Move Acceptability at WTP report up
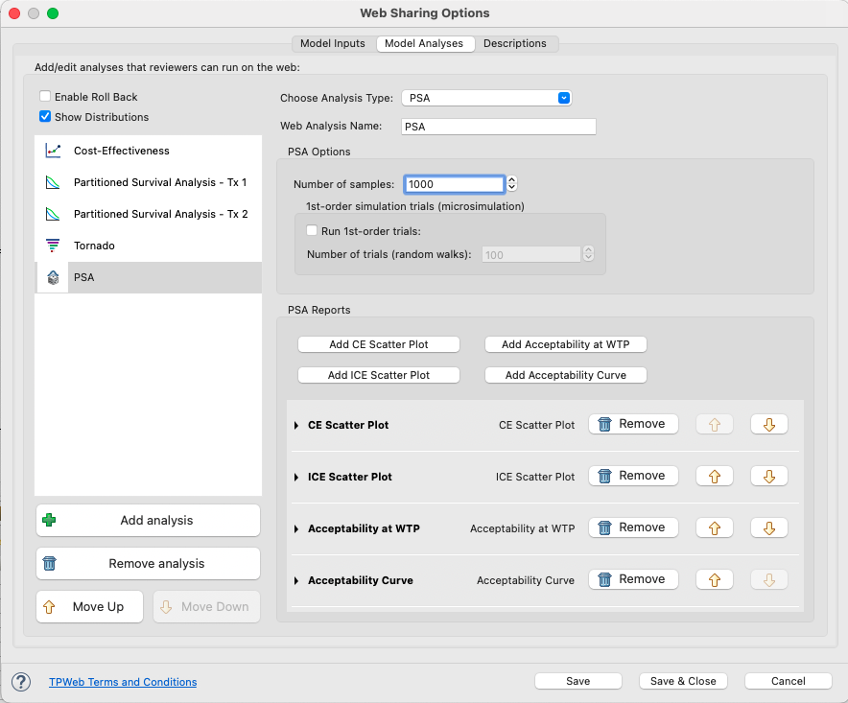The width and height of the screenshot is (848, 703). point(715,527)
